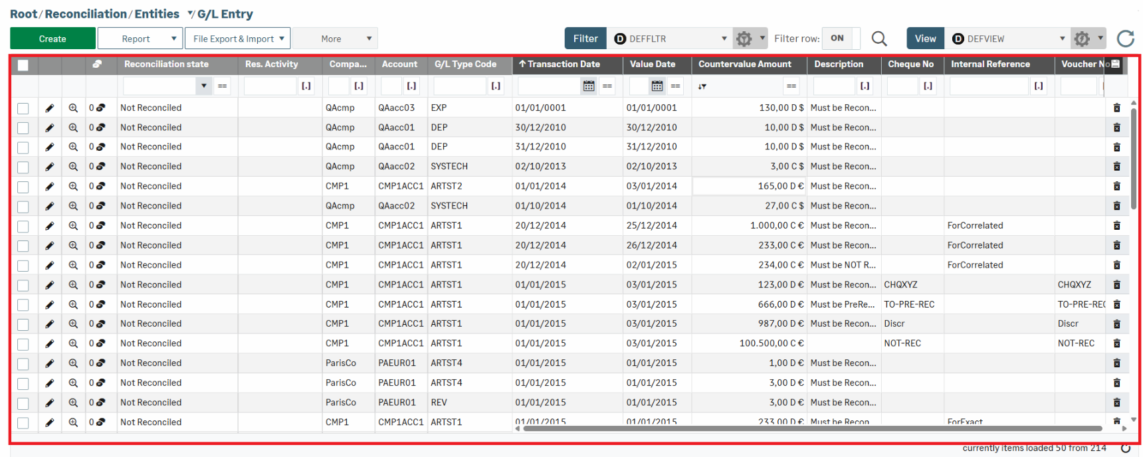
Task: Delete the 100.500,00 C € entry row
Action: [1116, 343]
